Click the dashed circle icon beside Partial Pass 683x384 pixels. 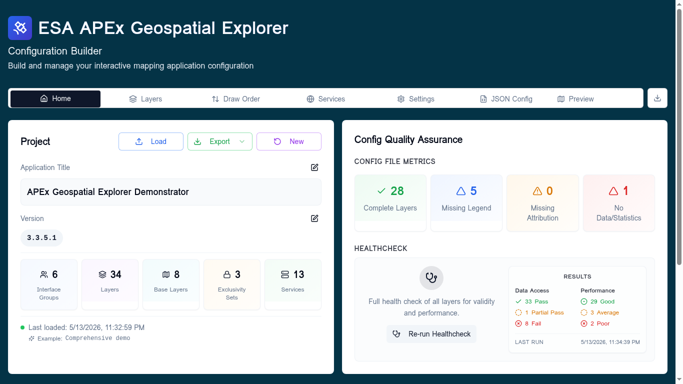pyautogui.click(x=518, y=312)
